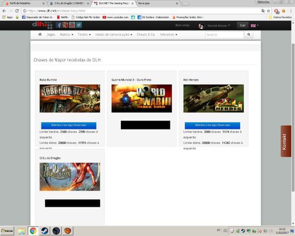Click the dlh.net logo in the header
295x236 pixels.
click(x=42, y=25)
